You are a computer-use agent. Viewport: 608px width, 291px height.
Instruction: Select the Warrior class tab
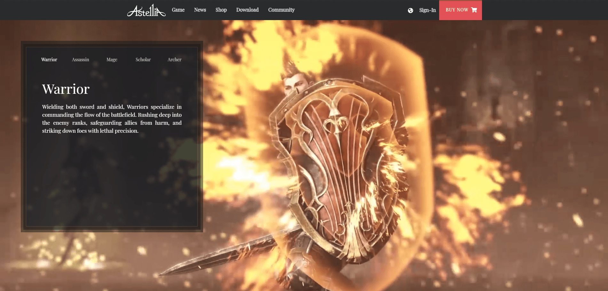click(x=49, y=60)
